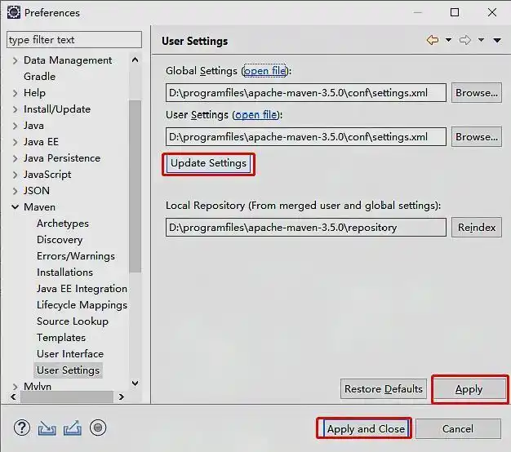Click the type filter text field

74,40
